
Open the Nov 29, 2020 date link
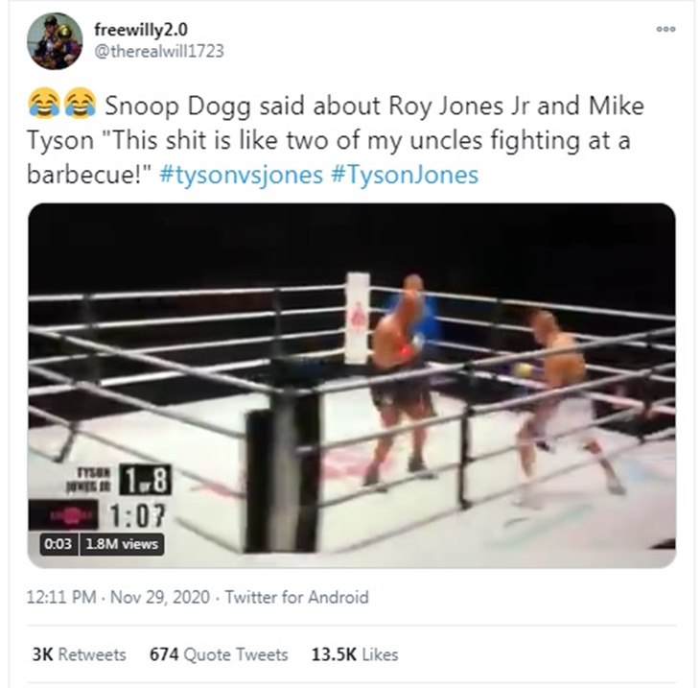(160, 597)
